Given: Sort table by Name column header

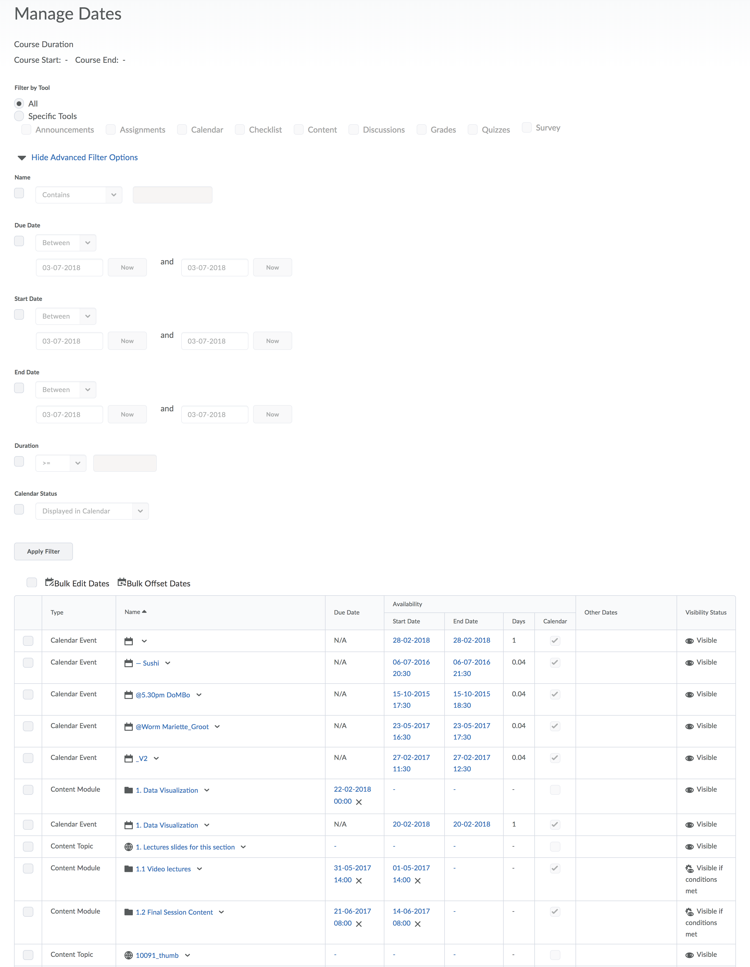Looking at the screenshot, I should 132,612.
